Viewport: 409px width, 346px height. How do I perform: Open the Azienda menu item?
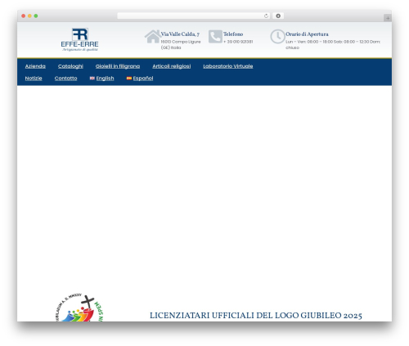click(35, 66)
